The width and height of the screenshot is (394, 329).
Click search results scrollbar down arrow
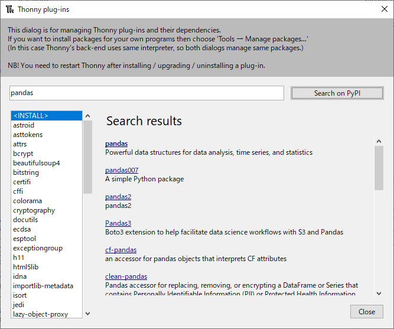[379, 294]
